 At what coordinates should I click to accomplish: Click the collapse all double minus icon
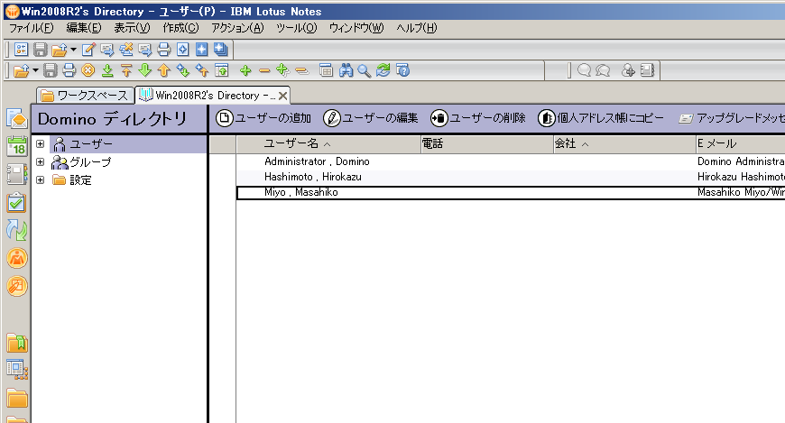[302, 70]
